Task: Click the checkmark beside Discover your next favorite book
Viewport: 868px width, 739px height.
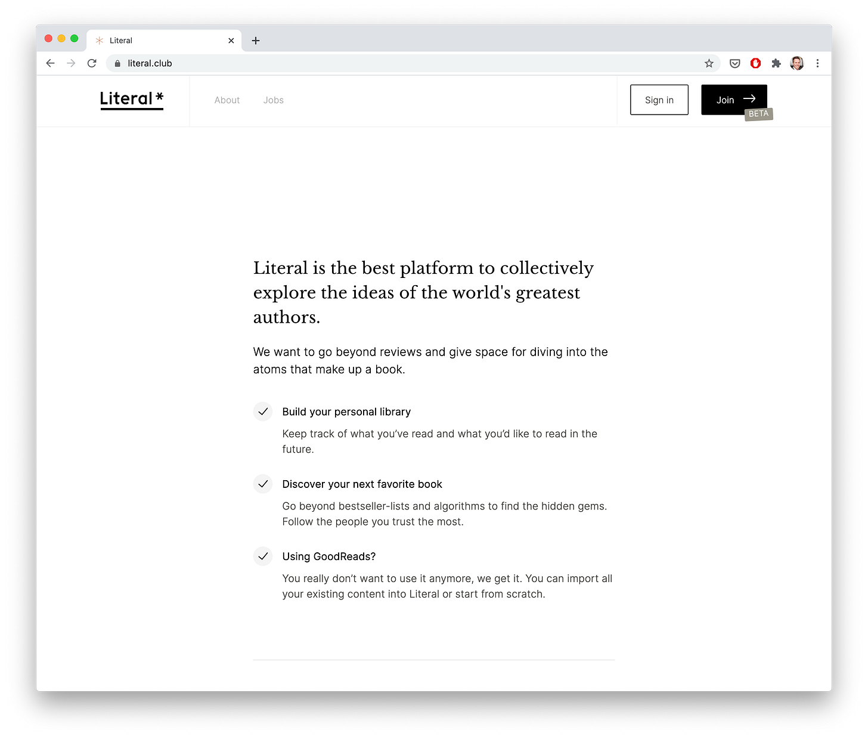Action: [x=263, y=484]
